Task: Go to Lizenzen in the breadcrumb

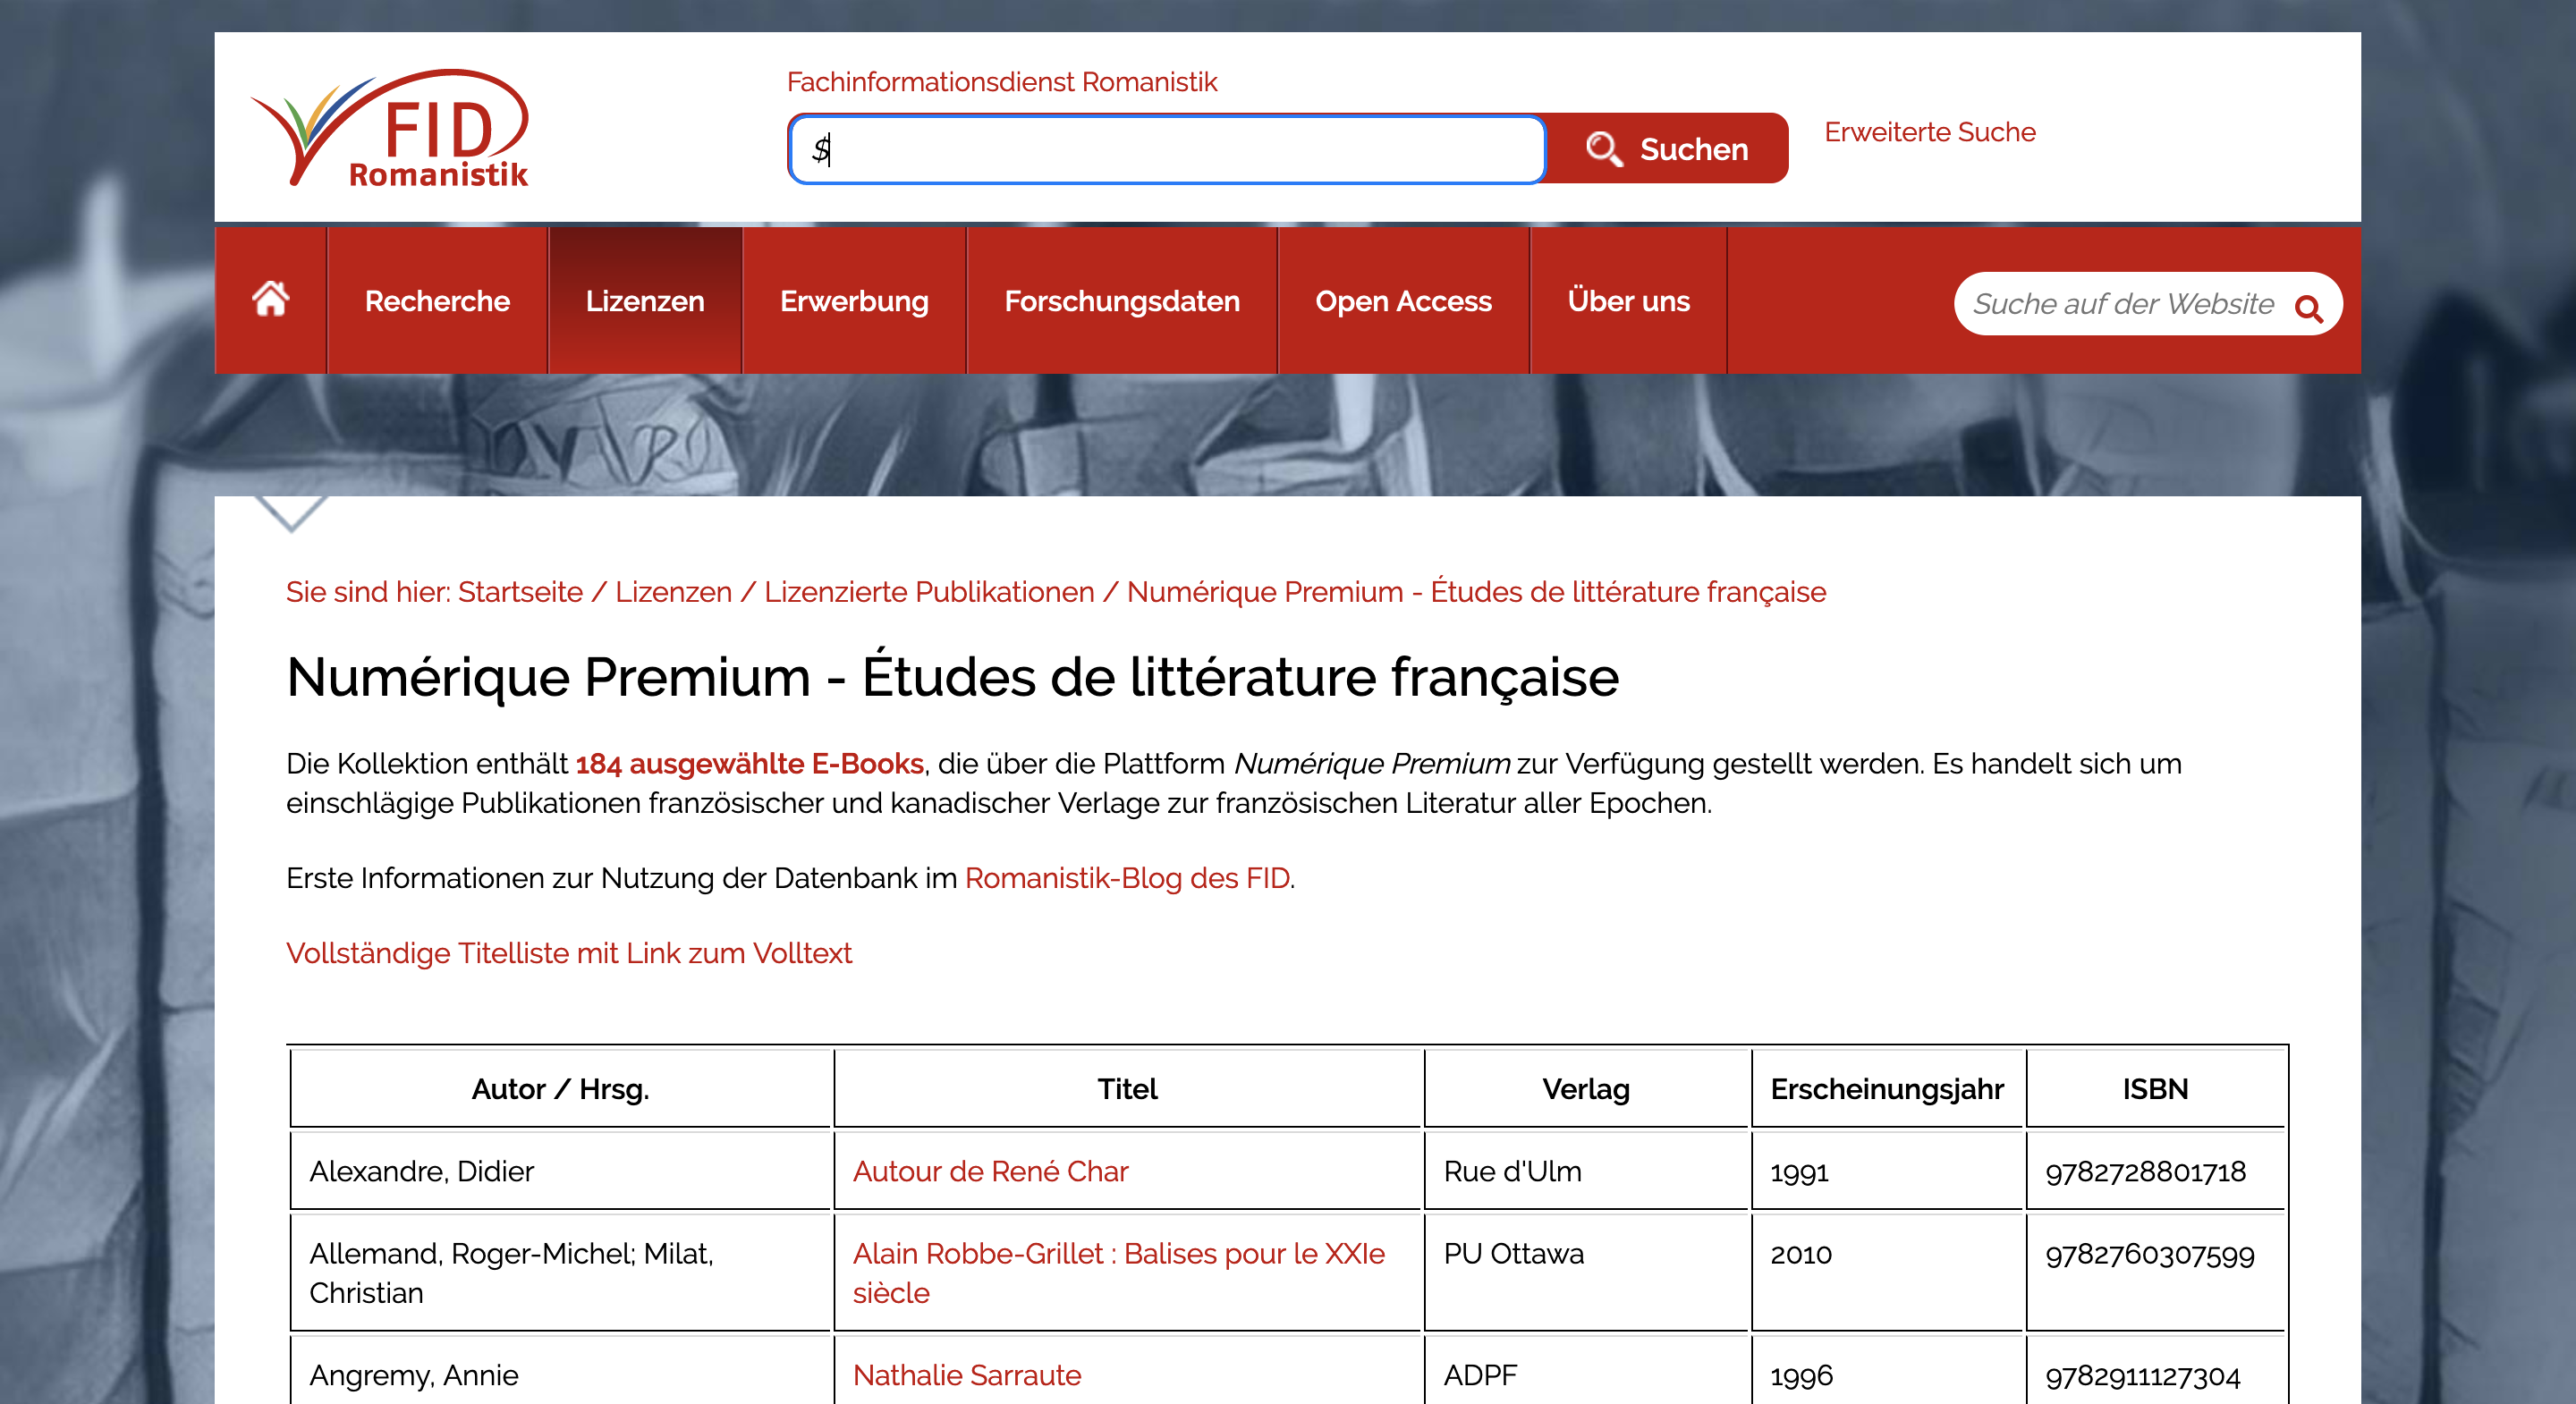Action: point(673,592)
